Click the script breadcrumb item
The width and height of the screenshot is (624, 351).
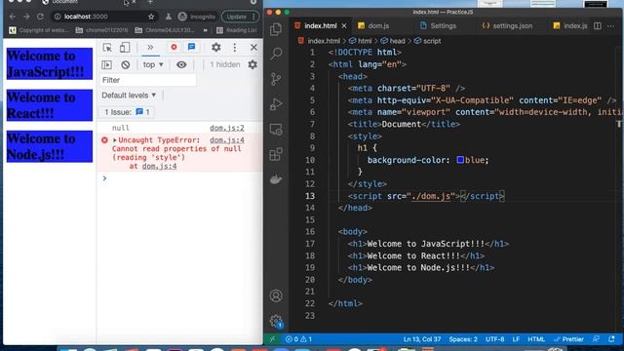point(427,41)
